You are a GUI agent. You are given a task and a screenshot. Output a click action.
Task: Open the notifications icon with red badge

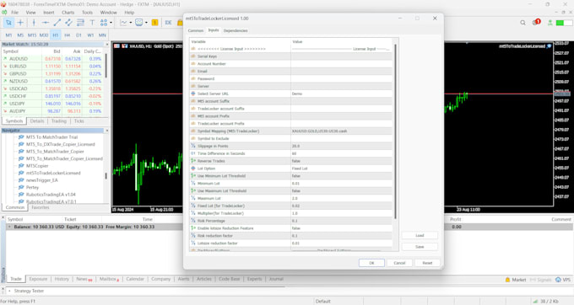click(536, 22)
